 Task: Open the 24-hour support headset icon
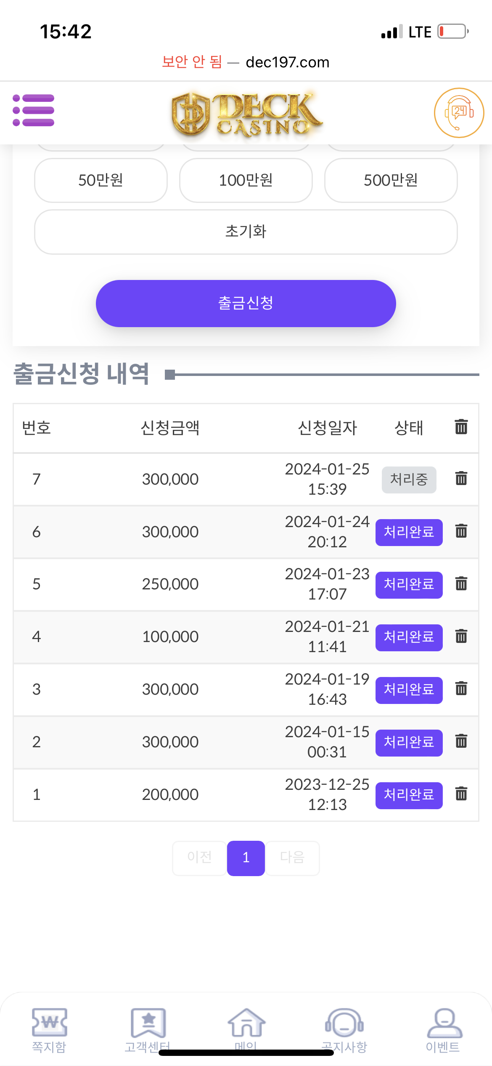[459, 112]
